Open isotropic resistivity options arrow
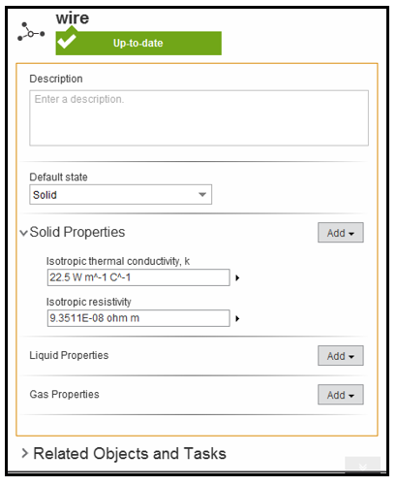 coord(237,319)
